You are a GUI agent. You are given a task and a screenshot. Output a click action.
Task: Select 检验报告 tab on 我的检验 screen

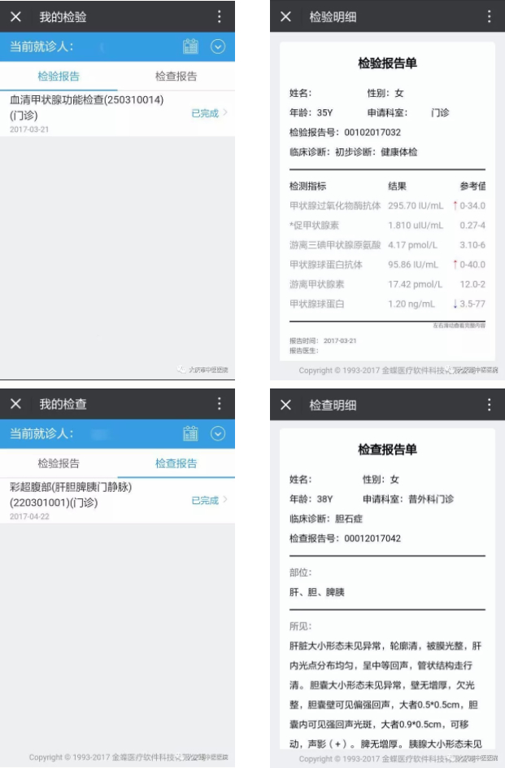click(x=59, y=77)
